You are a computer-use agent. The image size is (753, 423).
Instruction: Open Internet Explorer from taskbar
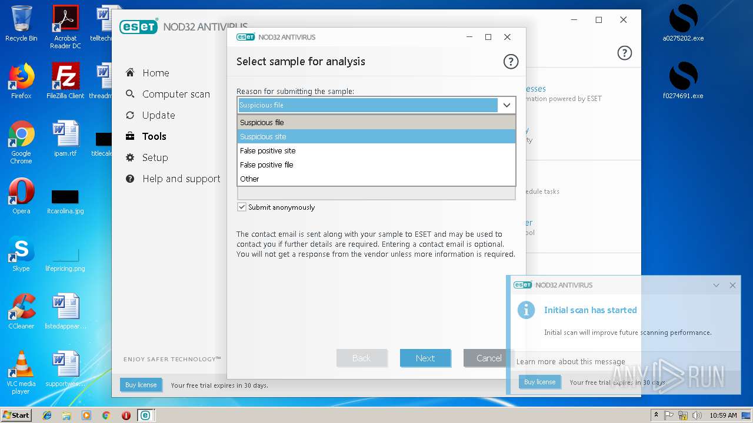pyautogui.click(x=47, y=415)
